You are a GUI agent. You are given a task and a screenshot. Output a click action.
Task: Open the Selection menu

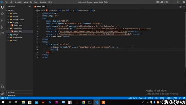click(x=18, y=2)
